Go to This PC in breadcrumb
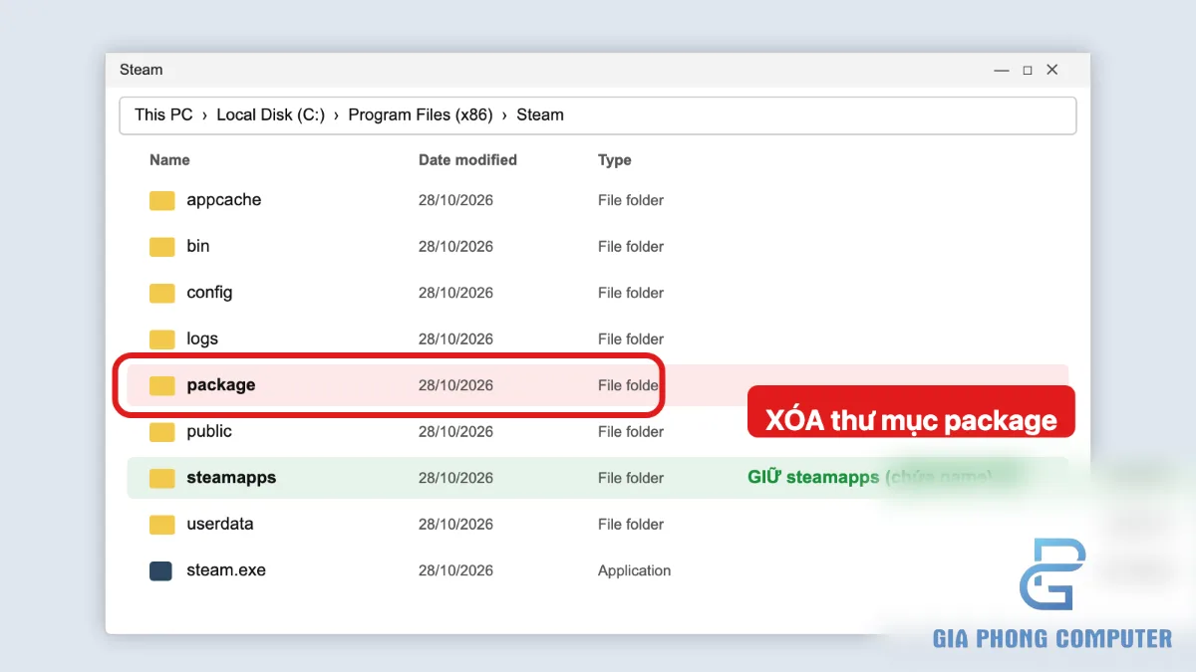This screenshot has height=672, width=1196. click(x=163, y=114)
